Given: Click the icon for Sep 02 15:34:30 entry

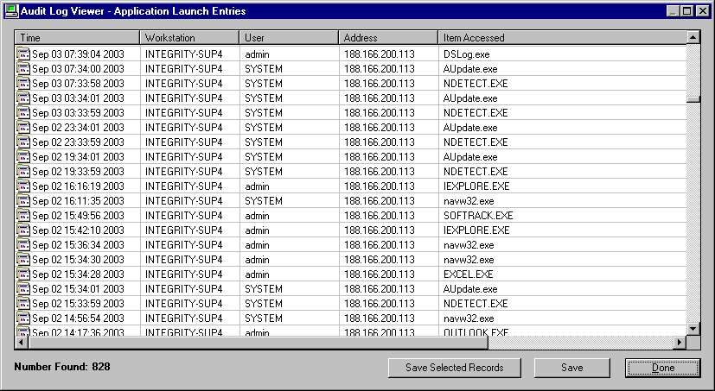Looking at the screenshot, I should pos(23,259).
